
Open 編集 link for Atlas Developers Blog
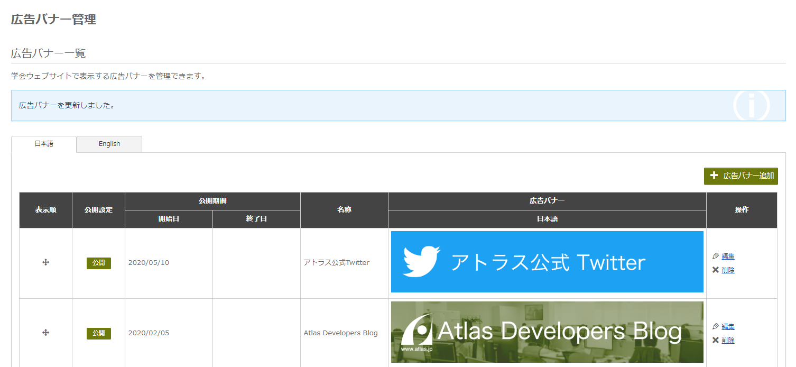tap(728, 327)
